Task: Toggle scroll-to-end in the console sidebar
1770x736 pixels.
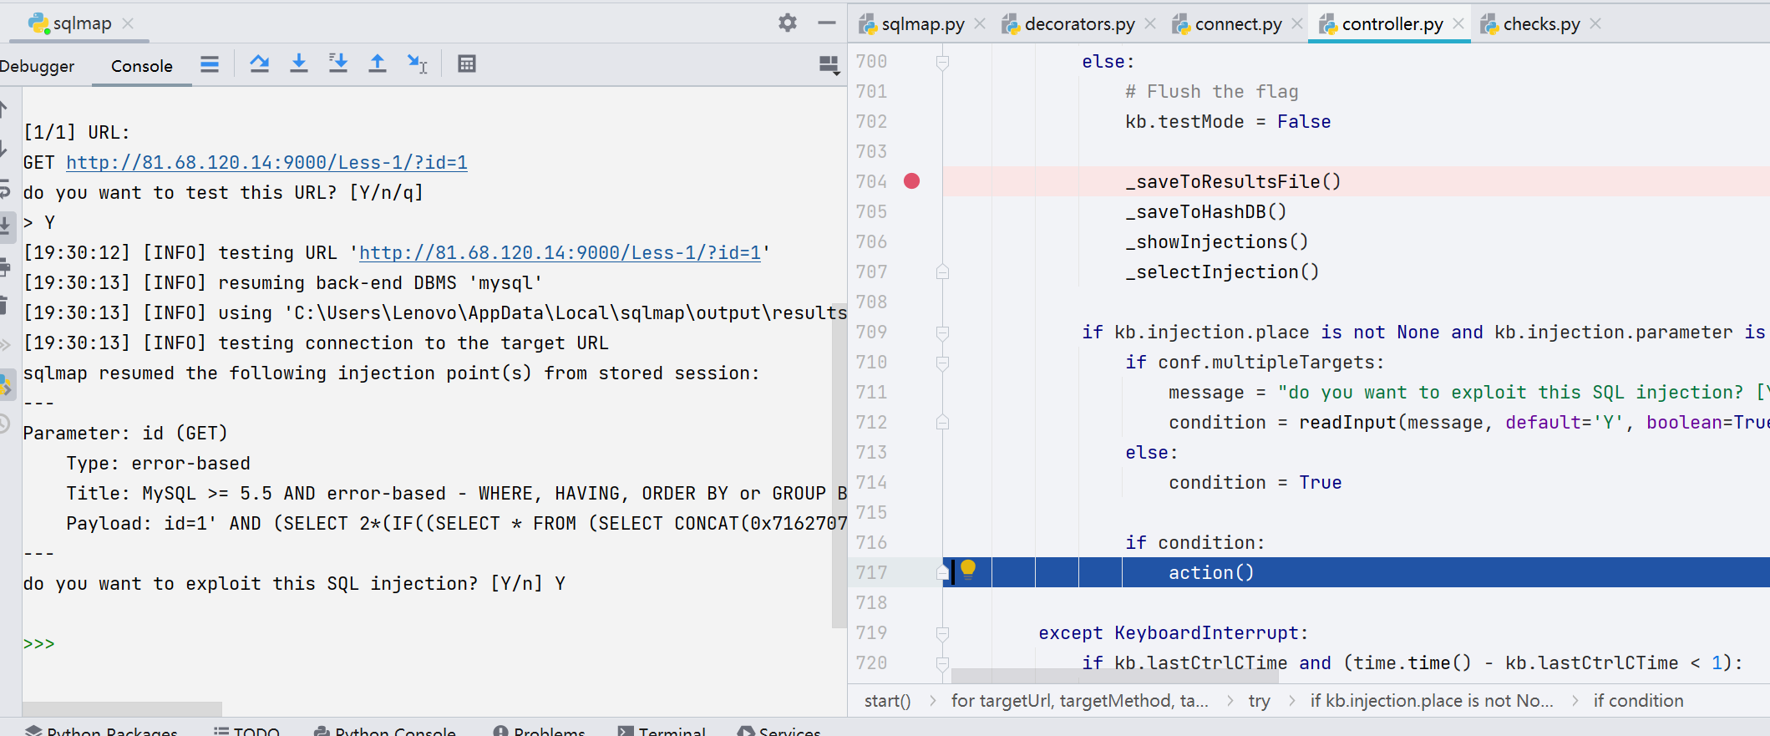Action: click(x=4, y=226)
